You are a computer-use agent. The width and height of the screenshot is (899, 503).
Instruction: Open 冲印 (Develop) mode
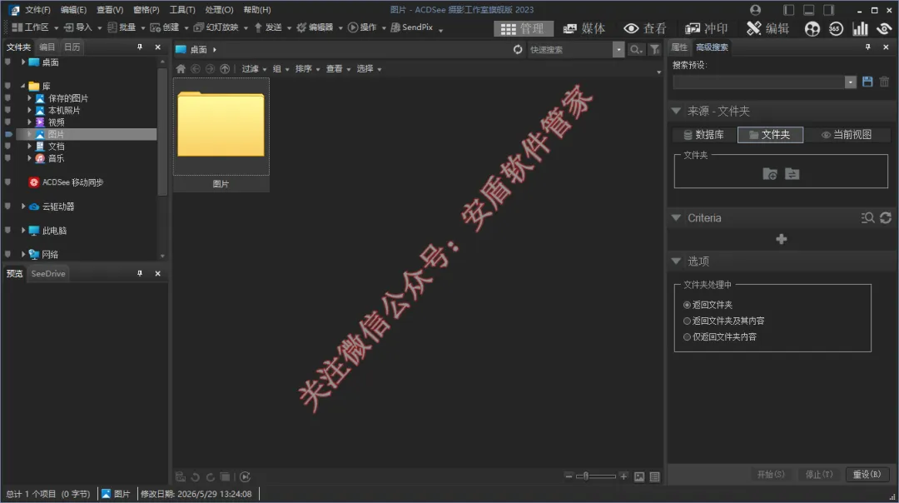[707, 28]
